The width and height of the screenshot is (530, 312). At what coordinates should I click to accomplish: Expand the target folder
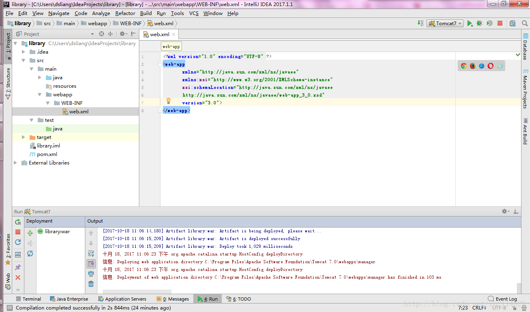[x=23, y=137]
